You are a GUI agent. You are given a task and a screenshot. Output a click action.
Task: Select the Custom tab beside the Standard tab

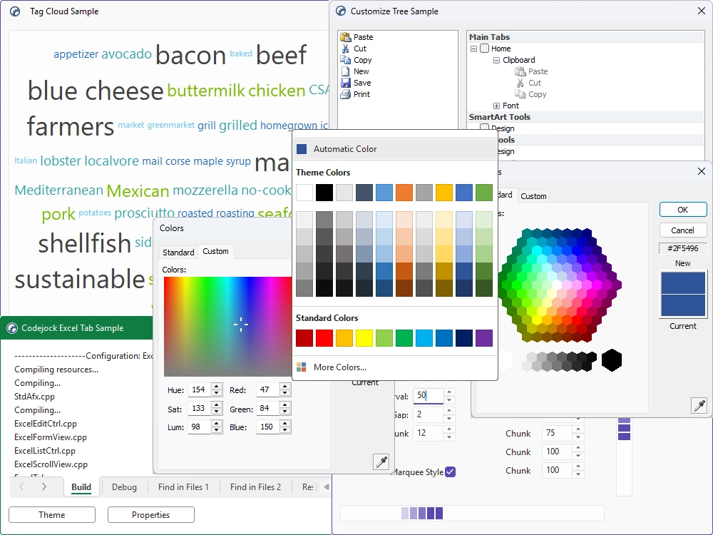click(215, 251)
